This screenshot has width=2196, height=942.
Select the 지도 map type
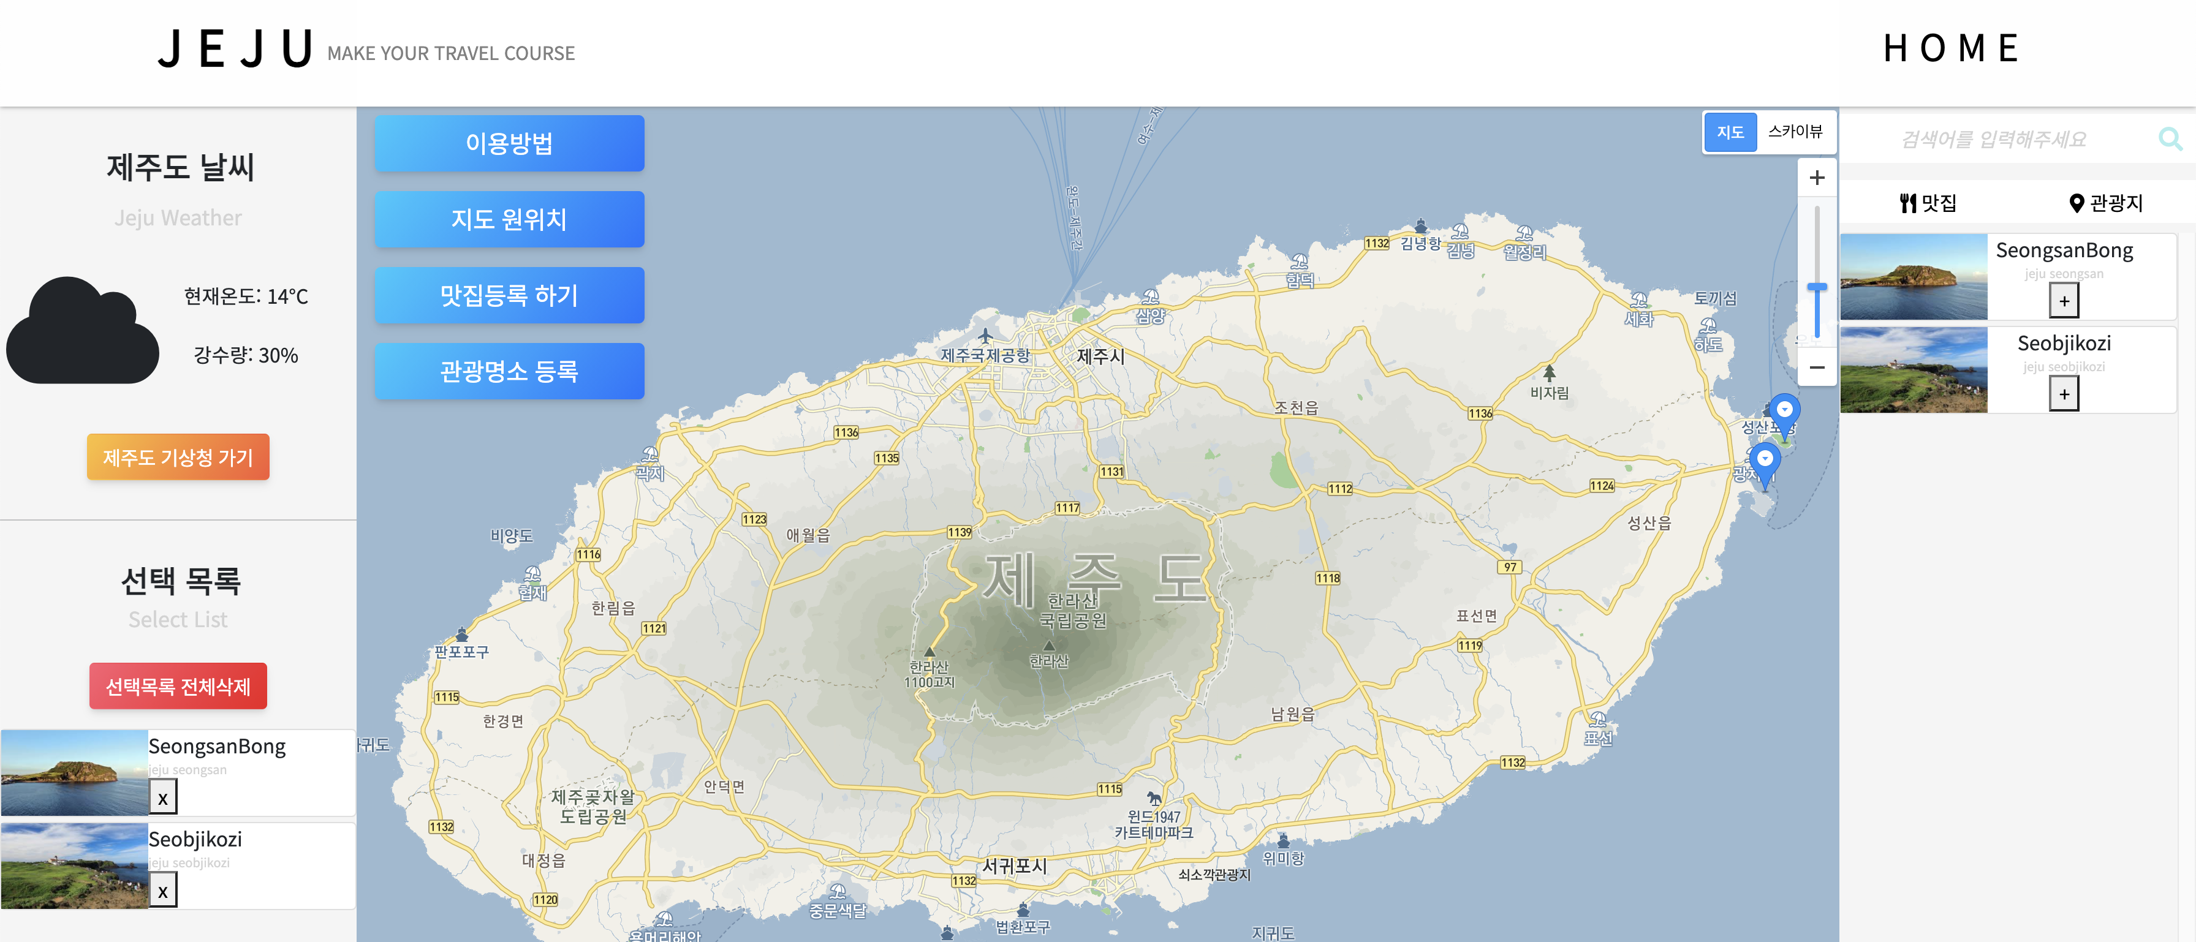[1730, 132]
